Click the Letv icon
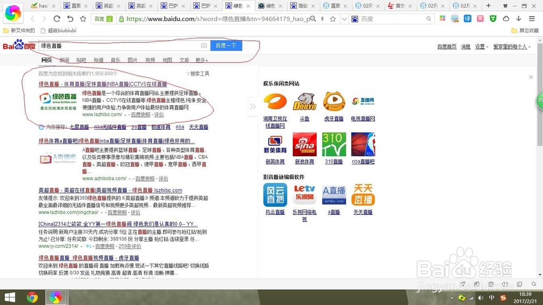The width and height of the screenshot is (543, 305). coord(305,195)
